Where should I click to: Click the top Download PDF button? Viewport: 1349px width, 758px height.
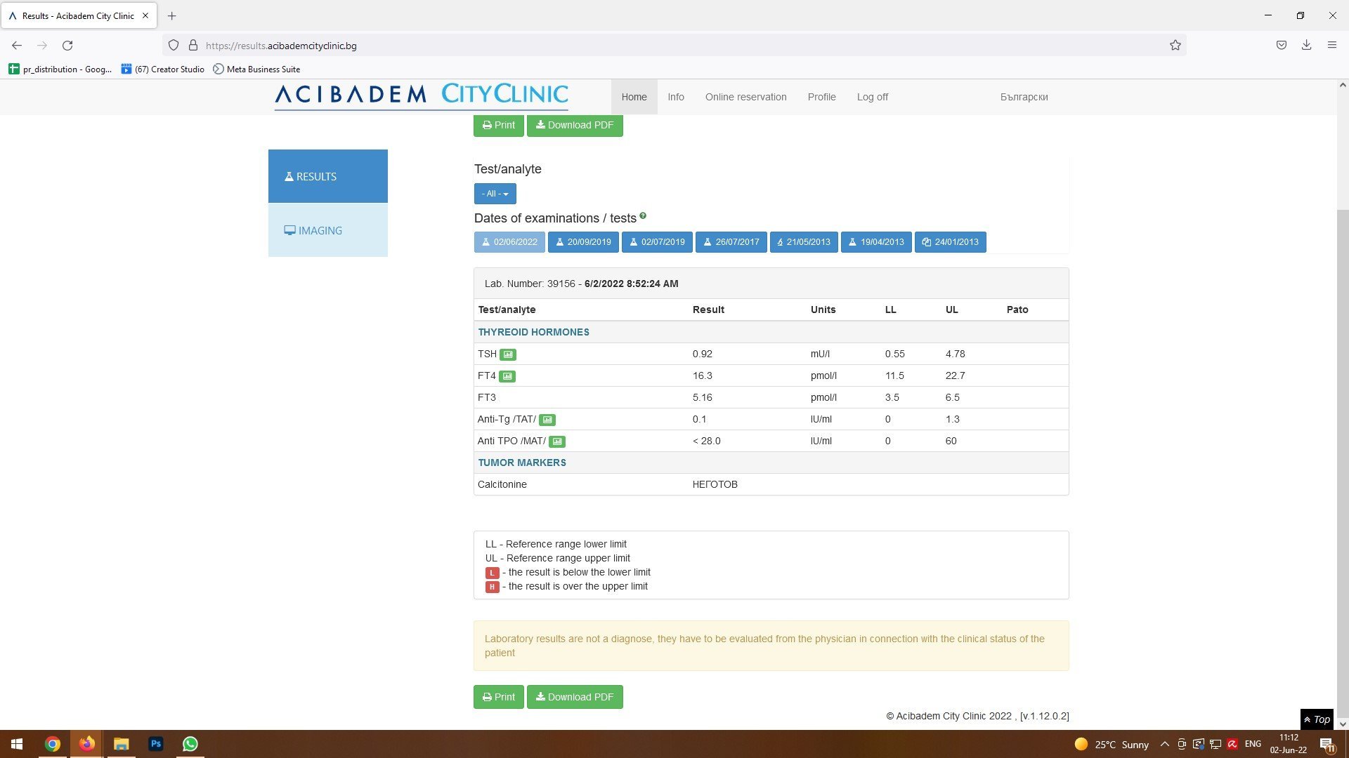point(574,125)
